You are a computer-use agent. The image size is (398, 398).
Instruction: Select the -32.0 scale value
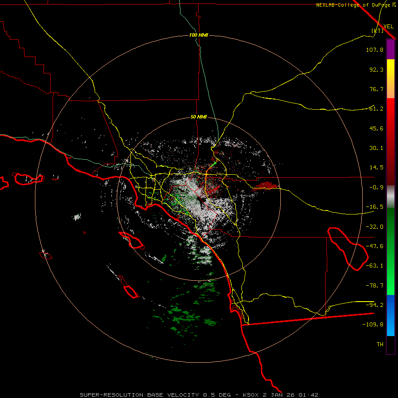tap(375, 227)
